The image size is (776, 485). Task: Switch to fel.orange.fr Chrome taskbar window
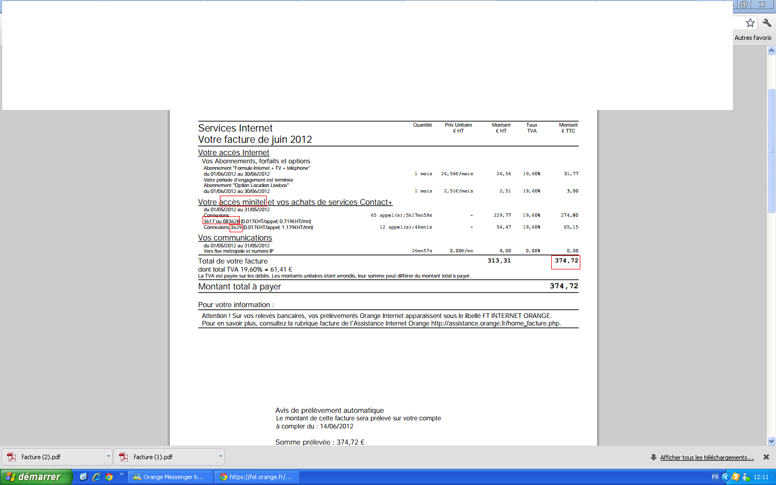tap(257, 477)
